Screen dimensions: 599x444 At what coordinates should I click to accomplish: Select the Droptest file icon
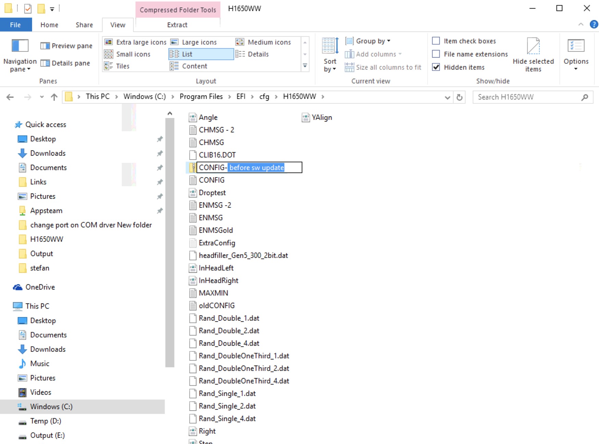193,193
